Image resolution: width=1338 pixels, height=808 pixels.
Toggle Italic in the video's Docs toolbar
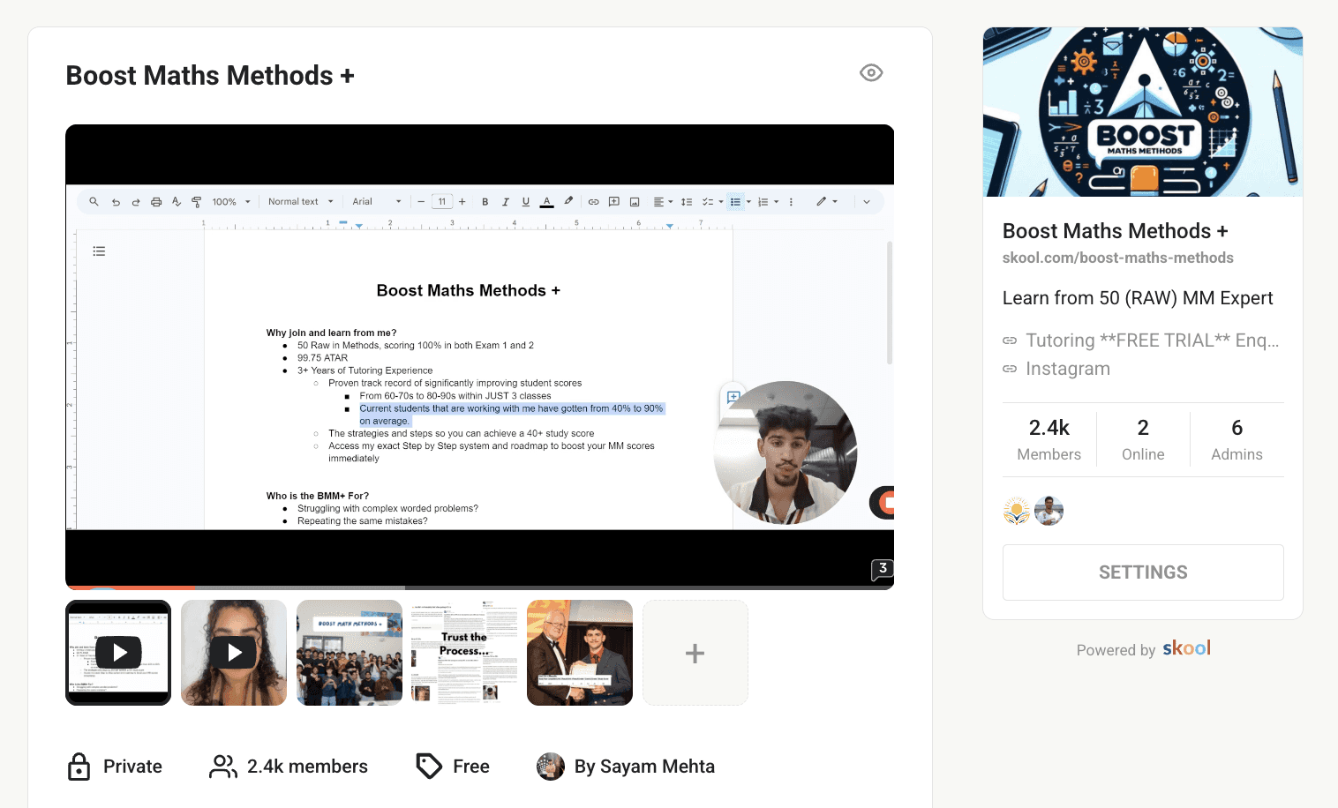pyautogui.click(x=505, y=202)
